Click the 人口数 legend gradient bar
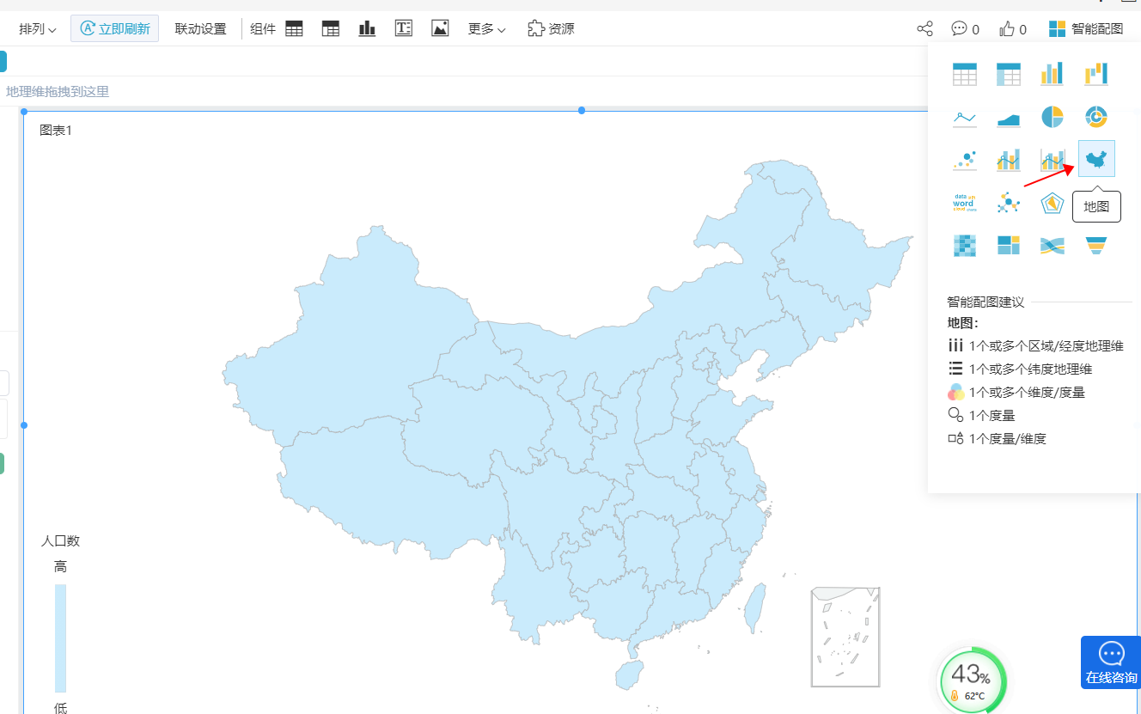This screenshot has width=1141, height=714. click(x=60, y=638)
